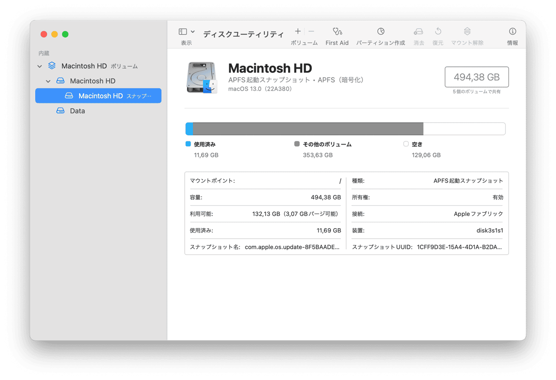Viewport: 556px width, 380px height.
Task: Click the スナップショット名 value field
Action: tap(292, 247)
